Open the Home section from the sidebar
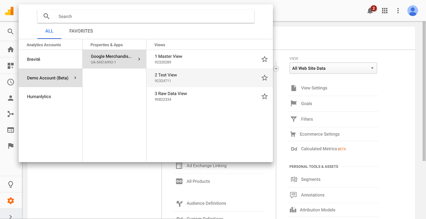Viewport: 426px width, 219px height. click(10, 49)
